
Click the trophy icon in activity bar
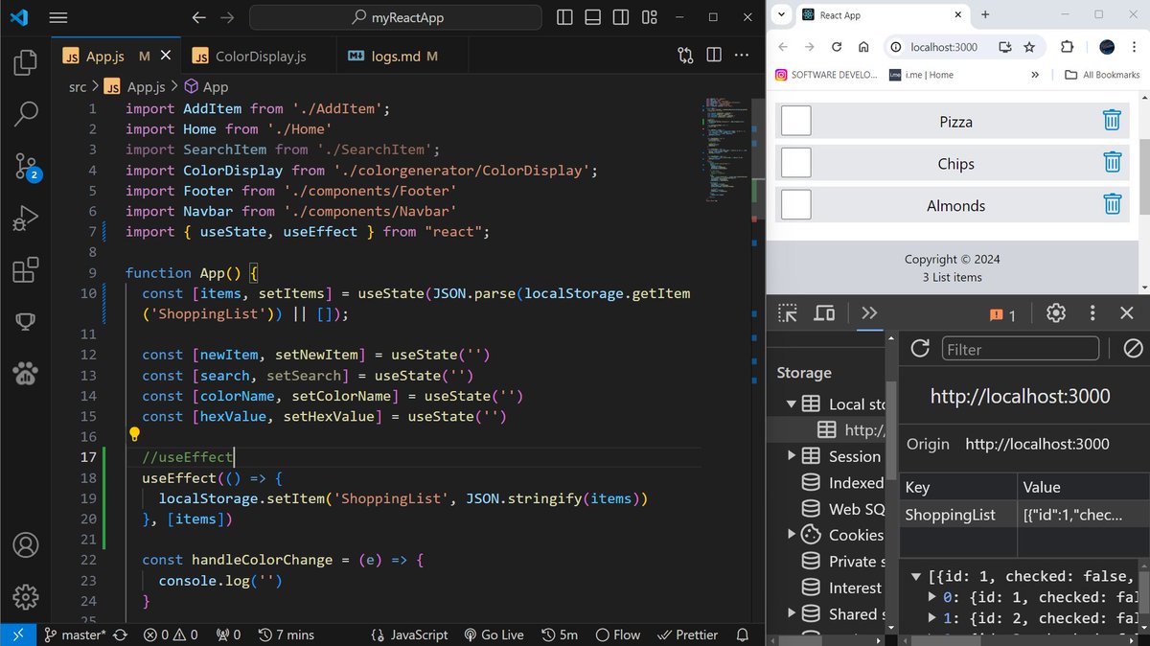point(25,321)
